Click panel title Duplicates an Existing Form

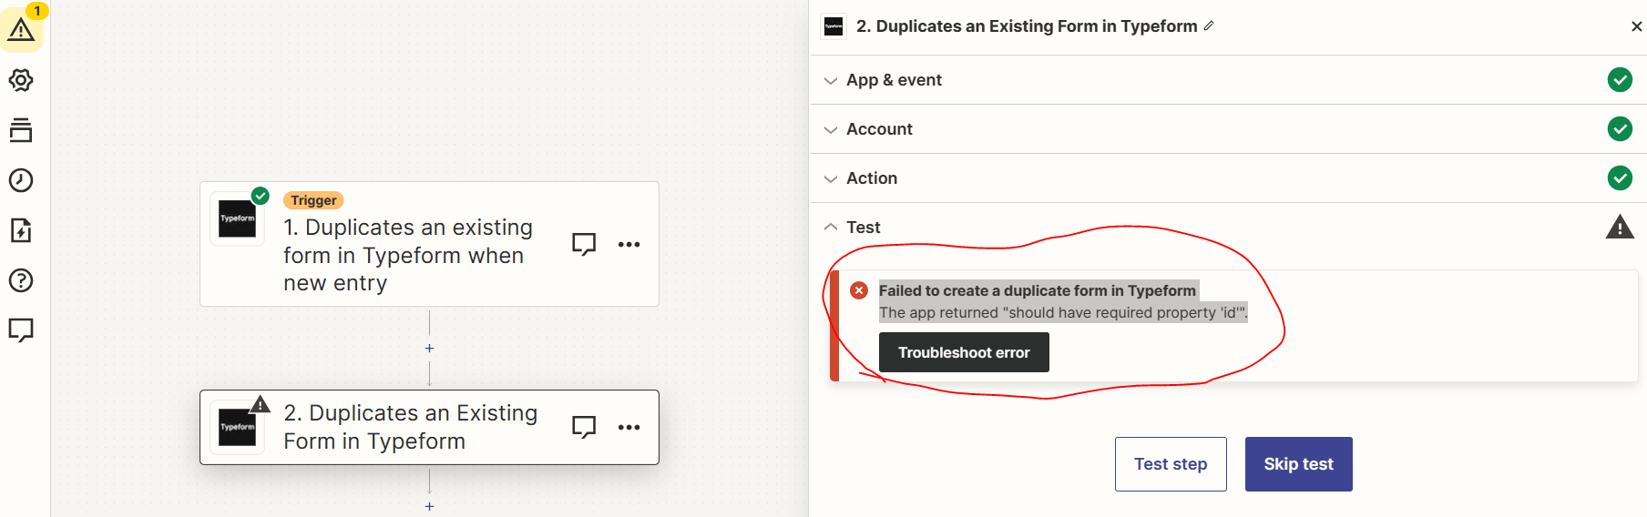tap(1027, 26)
